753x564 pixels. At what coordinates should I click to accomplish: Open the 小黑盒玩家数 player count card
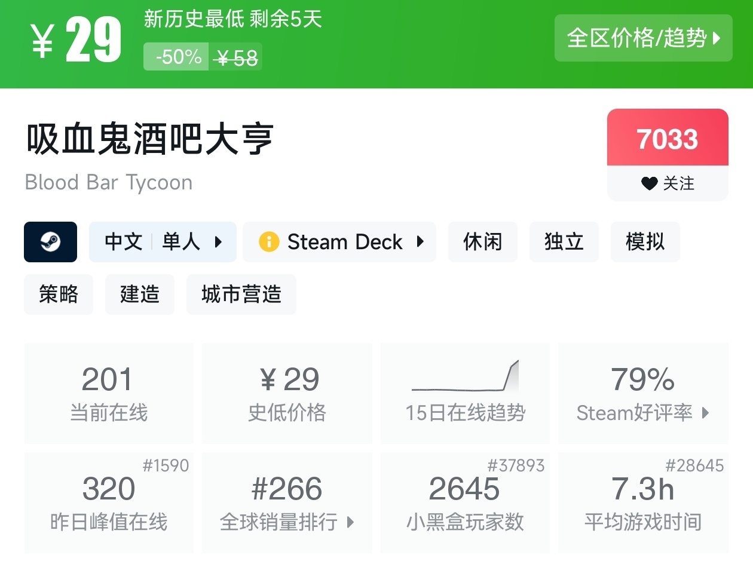pyautogui.click(x=465, y=502)
